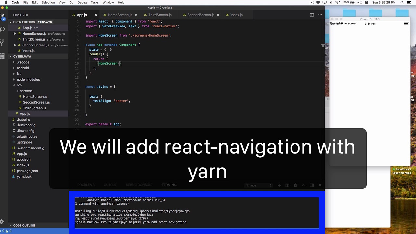
Task: Close the App.js editor tab
Action: [96, 15]
